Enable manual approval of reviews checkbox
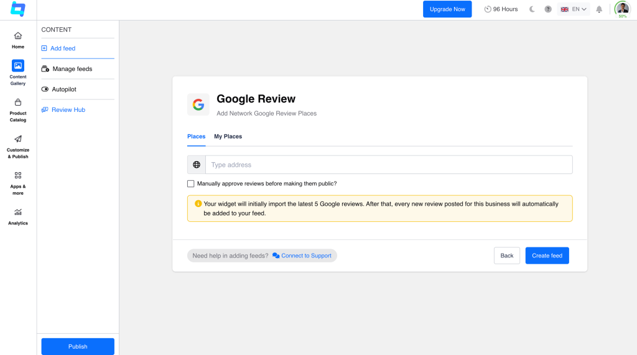Image resolution: width=637 pixels, height=355 pixels. [190, 183]
